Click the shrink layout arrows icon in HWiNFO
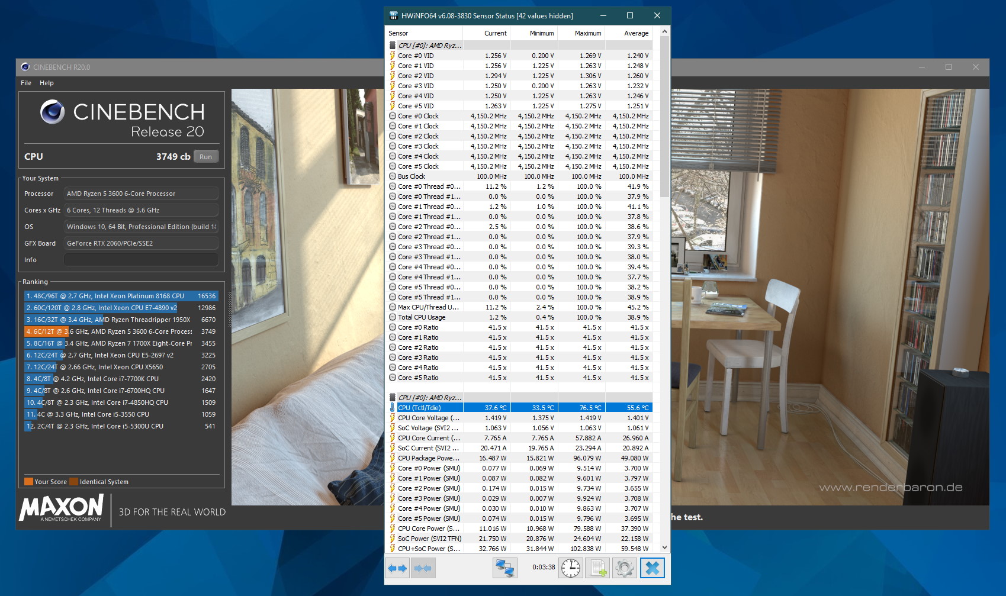The image size is (1006, 596). (x=423, y=568)
